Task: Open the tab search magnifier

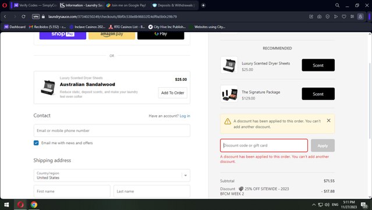Action: pos(337,5)
